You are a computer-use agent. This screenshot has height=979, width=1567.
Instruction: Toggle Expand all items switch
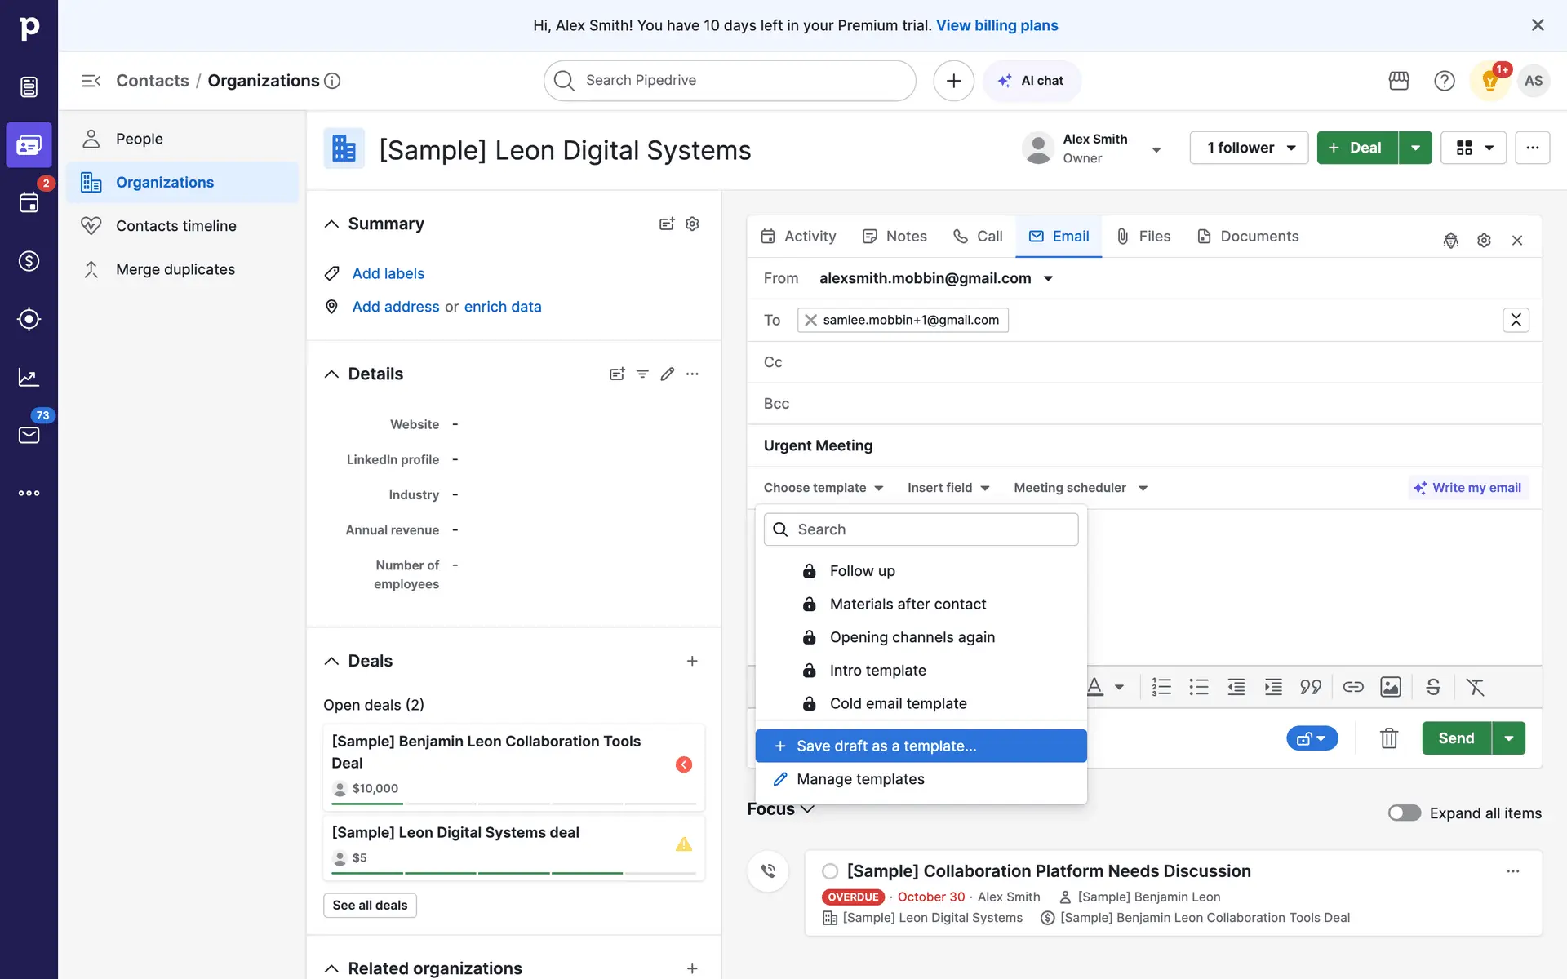tap(1404, 813)
